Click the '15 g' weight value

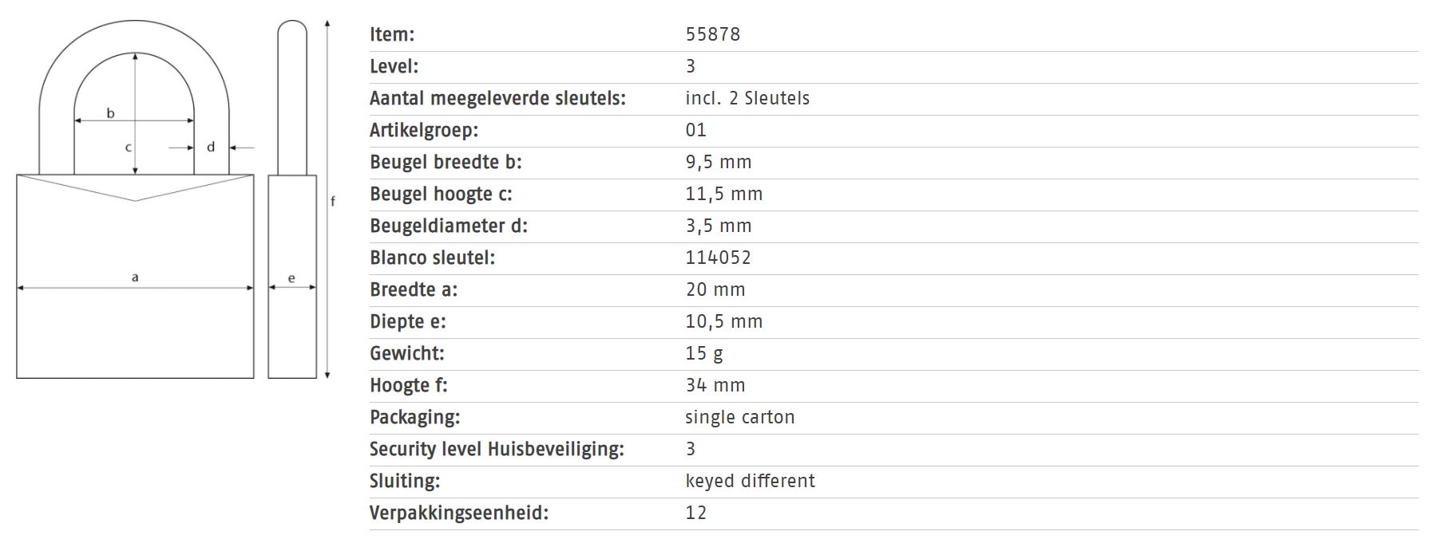[x=704, y=353]
